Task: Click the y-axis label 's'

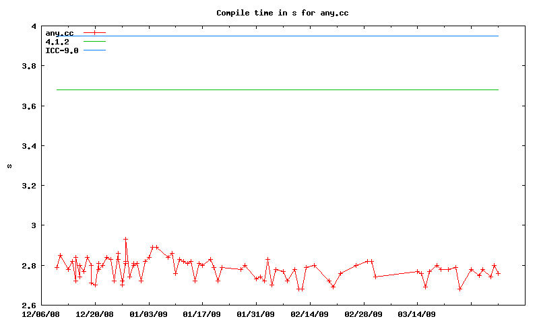Action: pos(9,166)
